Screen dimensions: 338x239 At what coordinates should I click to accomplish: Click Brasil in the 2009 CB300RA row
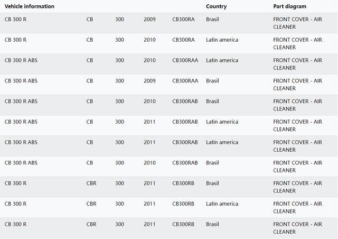[213, 20]
